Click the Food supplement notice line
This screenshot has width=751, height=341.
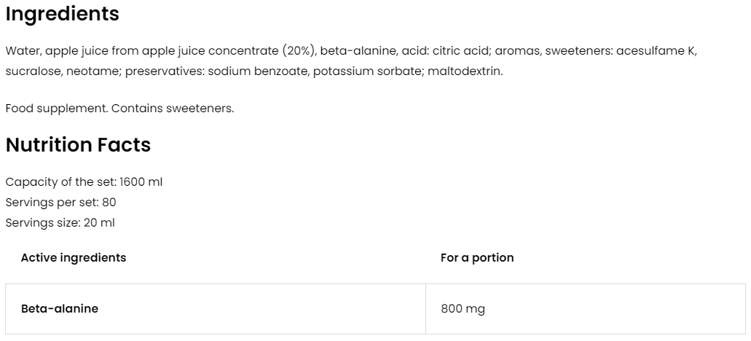pos(119,109)
